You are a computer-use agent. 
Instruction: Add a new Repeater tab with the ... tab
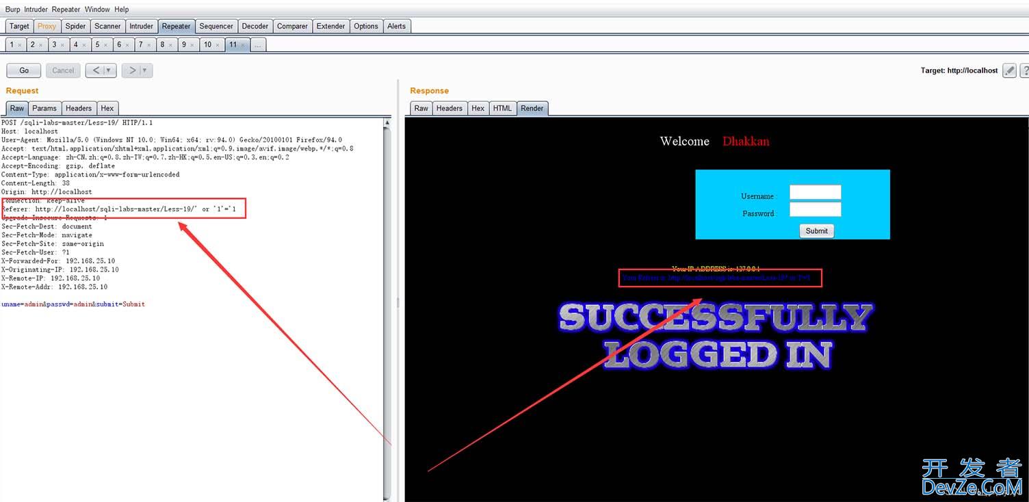click(257, 44)
